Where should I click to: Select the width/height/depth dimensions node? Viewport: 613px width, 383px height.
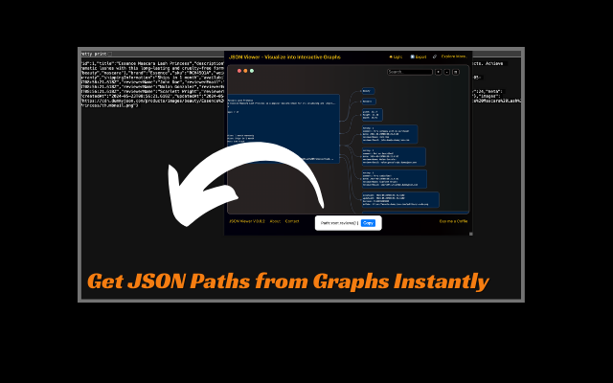(x=372, y=115)
